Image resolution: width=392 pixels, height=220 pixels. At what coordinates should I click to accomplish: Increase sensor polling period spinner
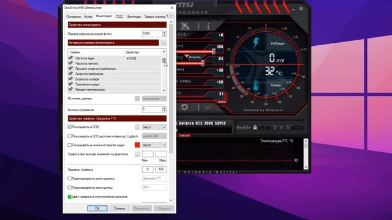click(x=164, y=32)
